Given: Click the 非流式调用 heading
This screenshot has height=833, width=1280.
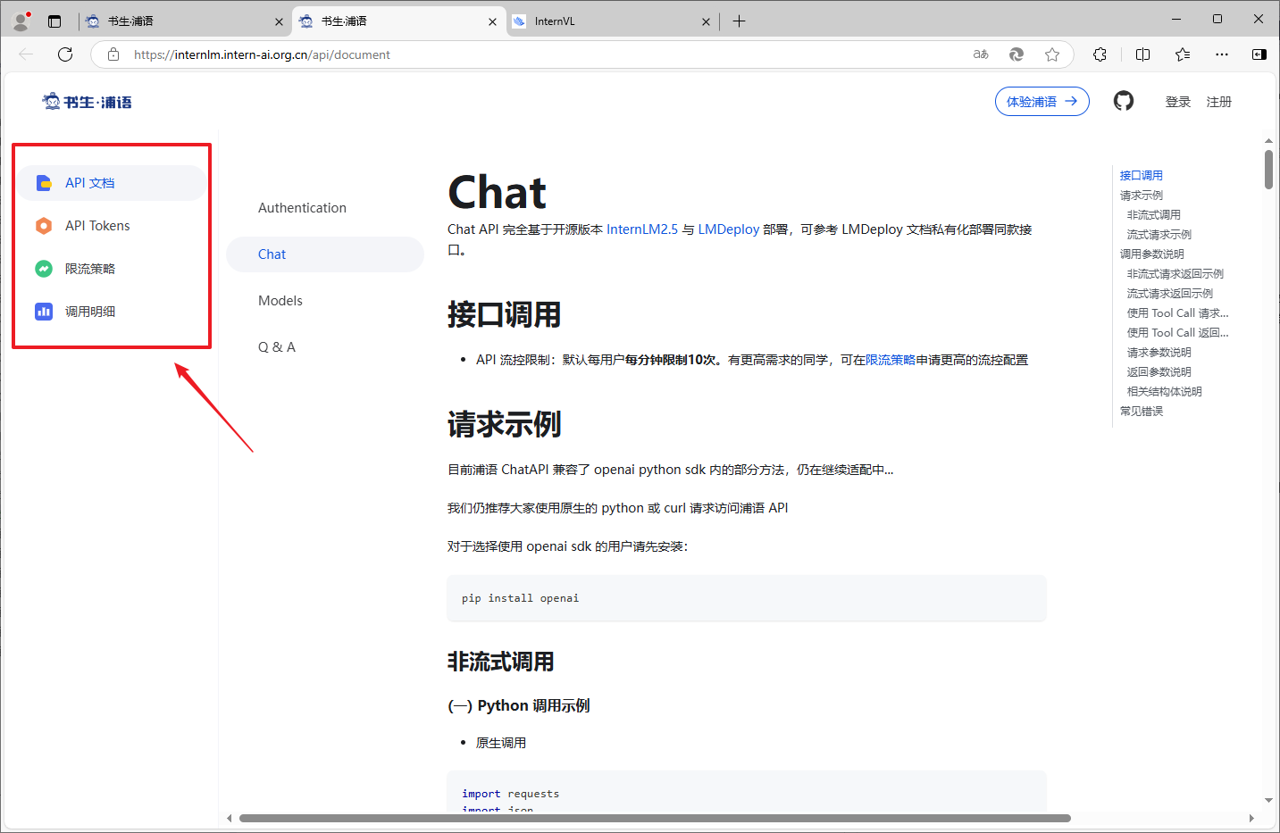Looking at the screenshot, I should [501, 662].
